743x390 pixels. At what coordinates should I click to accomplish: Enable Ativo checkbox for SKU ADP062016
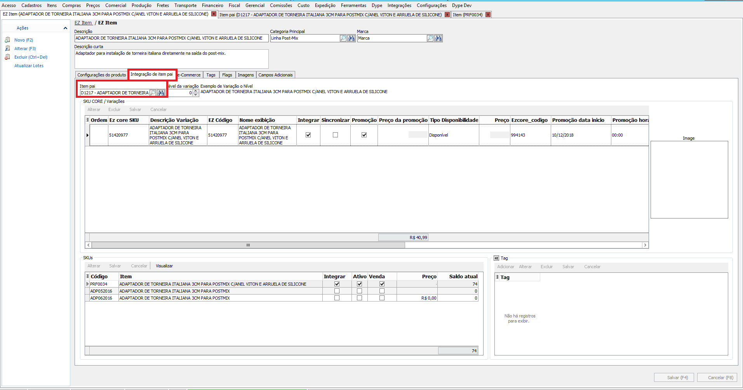[360, 298]
